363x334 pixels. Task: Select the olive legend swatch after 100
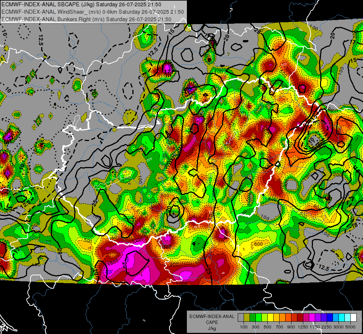(x=247, y=318)
